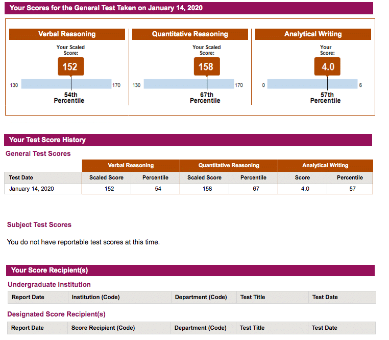This screenshot has height=340, width=389.
Task: Select the Analytical Writing panel header
Action: 313,34
